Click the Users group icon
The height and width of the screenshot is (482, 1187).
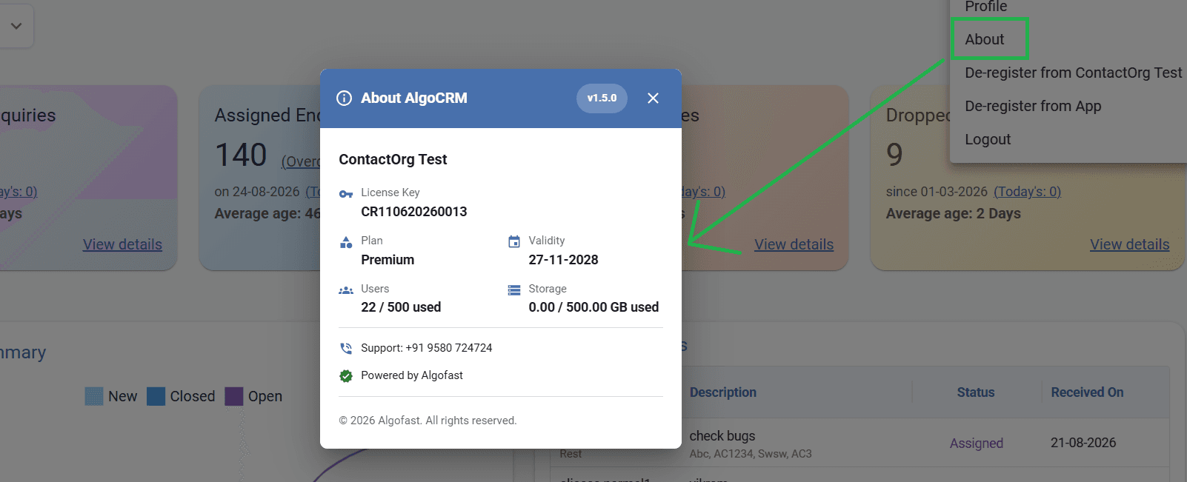pyautogui.click(x=346, y=290)
